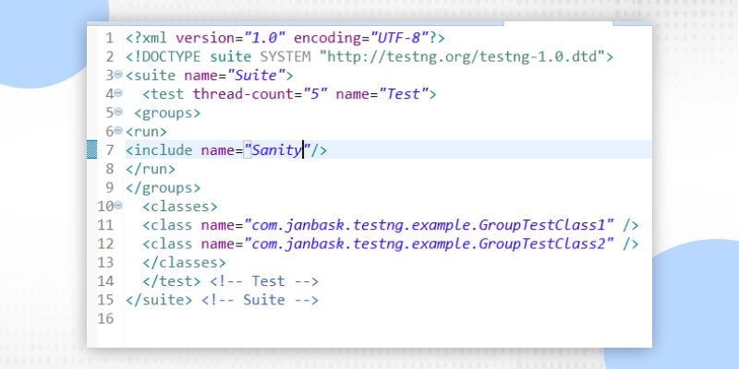This screenshot has width=739, height=369.
Task: Click the closing </run> tag
Action: coord(150,169)
